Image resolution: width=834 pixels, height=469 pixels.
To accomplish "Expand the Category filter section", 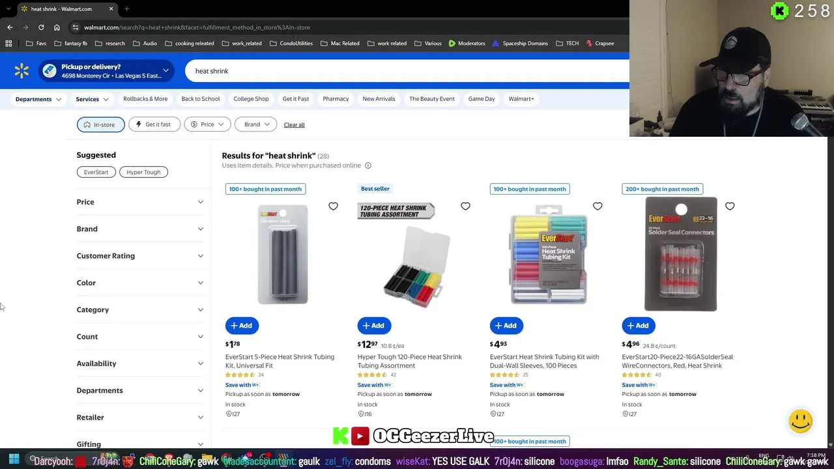I will (140, 309).
